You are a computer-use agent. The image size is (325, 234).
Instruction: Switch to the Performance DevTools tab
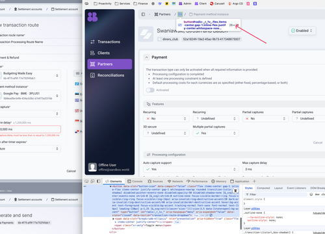coord(197,181)
